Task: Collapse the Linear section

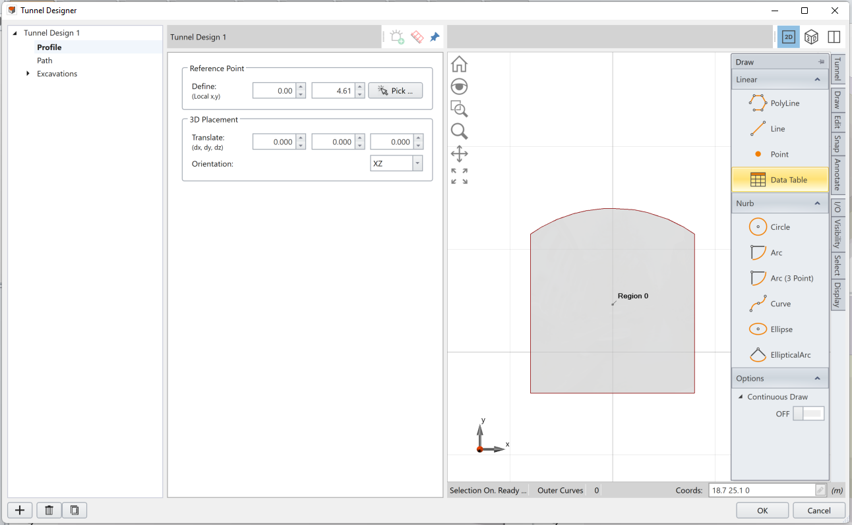Action: (818, 80)
